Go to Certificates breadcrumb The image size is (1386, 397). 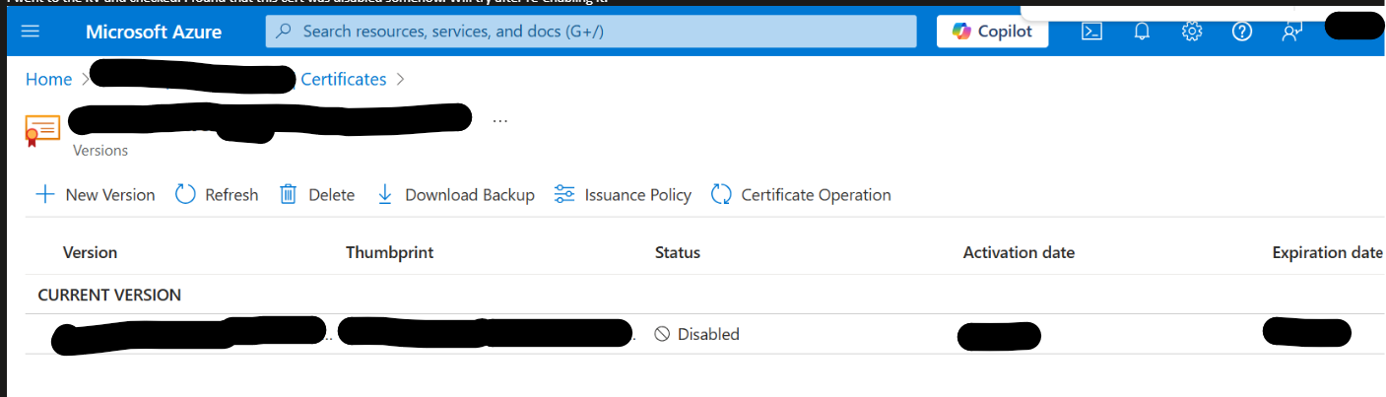pyautogui.click(x=344, y=80)
